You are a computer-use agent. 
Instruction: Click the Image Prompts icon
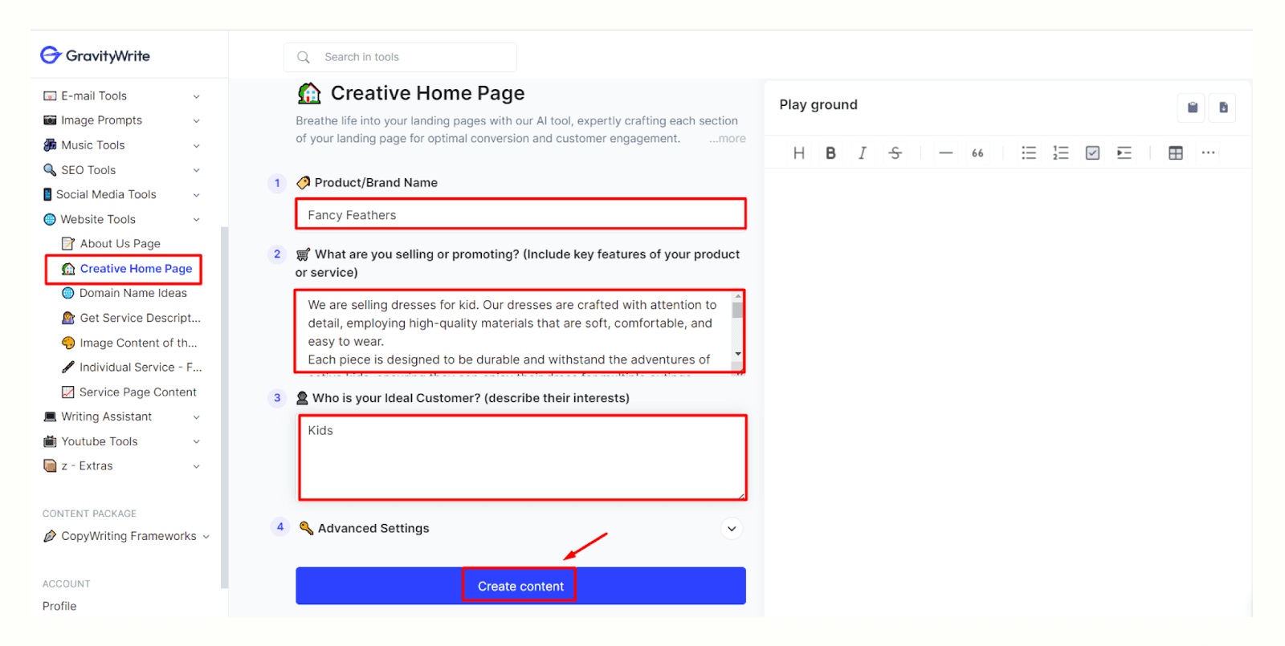(50, 120)
